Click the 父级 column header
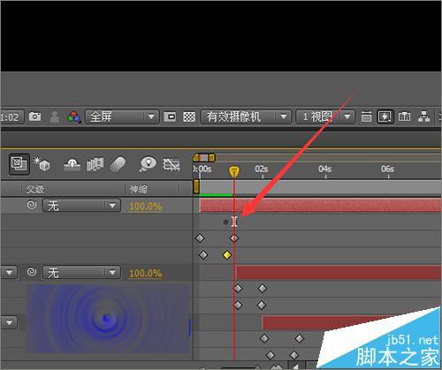442x370 pixels. coord(35,189)
